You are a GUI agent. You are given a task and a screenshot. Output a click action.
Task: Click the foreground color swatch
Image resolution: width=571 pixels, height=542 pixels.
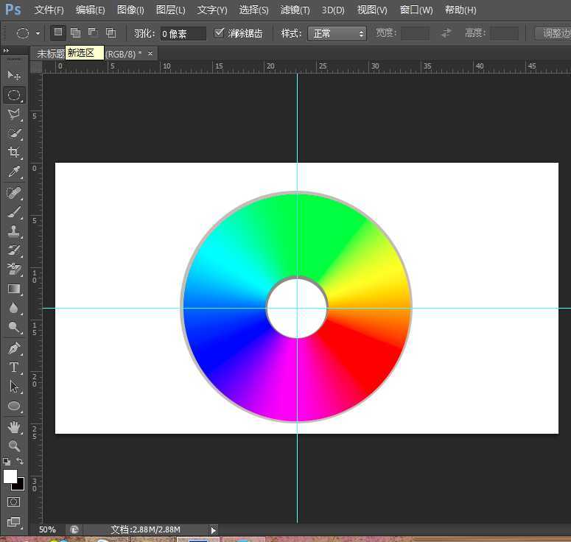[x=10, y=476]
